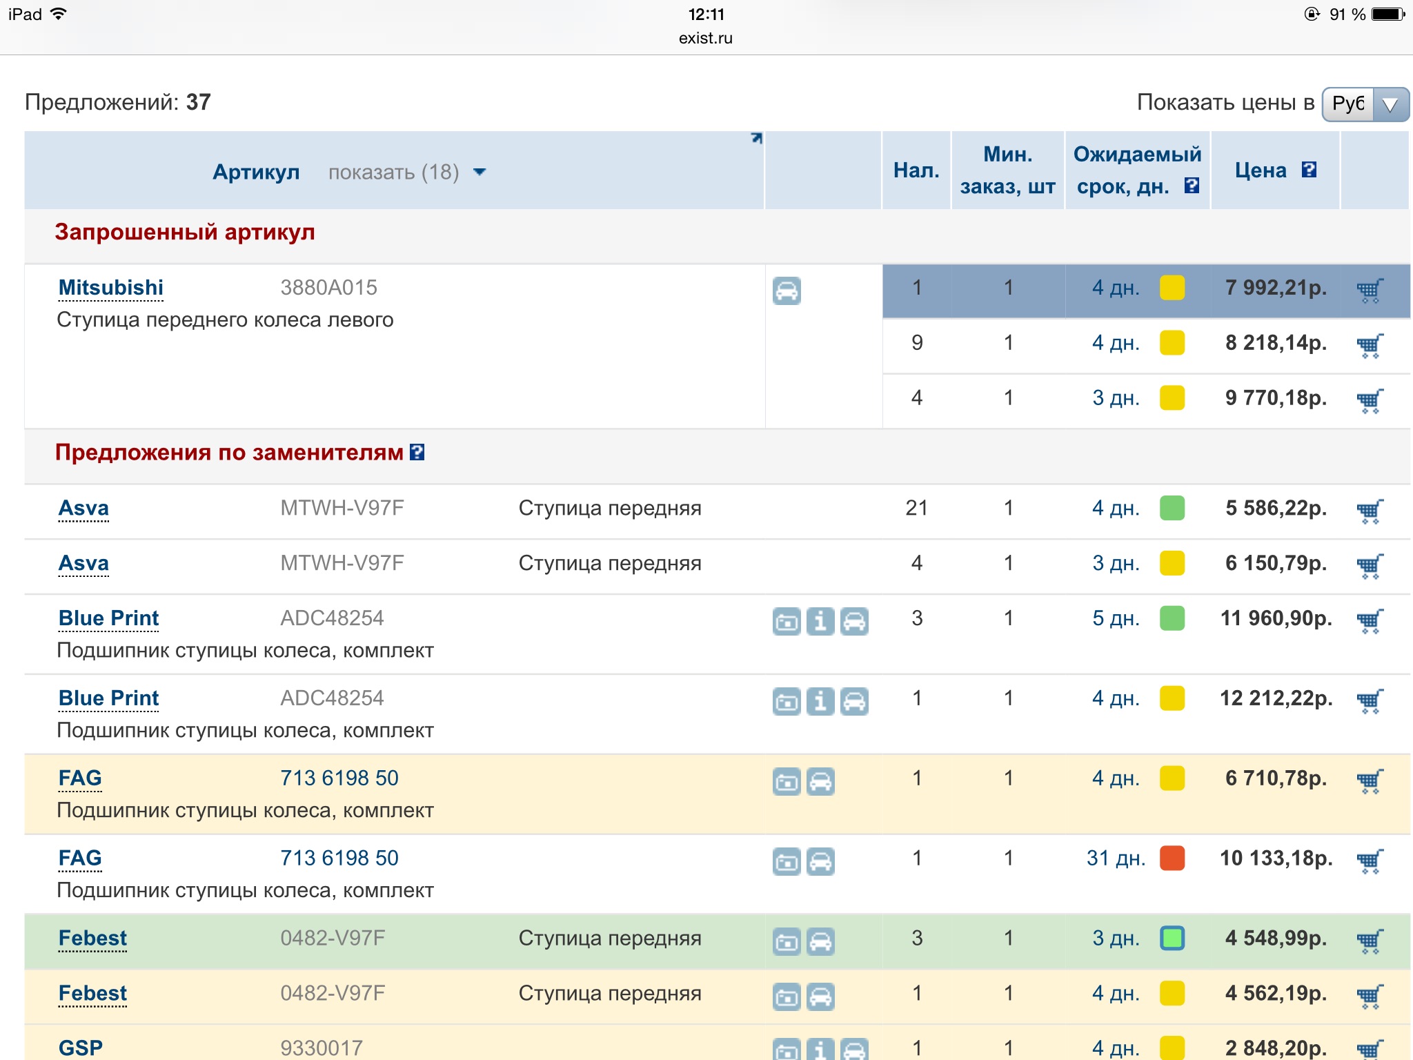This screenshot has width=1413, height=1060.
Task: Open currency dropdown showing Руб
Action: click(x=1365, y=104)
